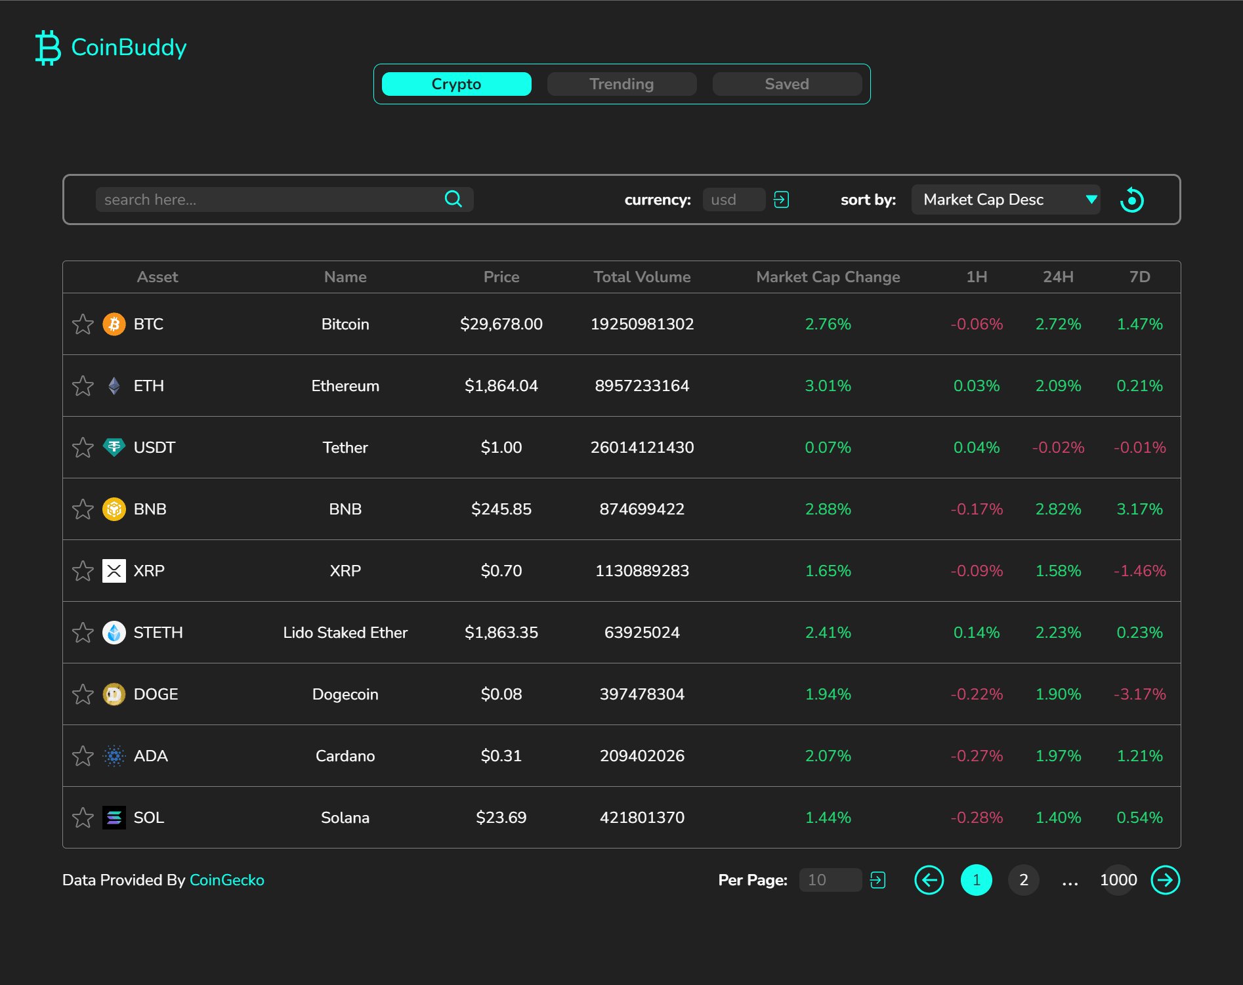
Task: Star the DOGE asset
Action: tap(83, 694)
